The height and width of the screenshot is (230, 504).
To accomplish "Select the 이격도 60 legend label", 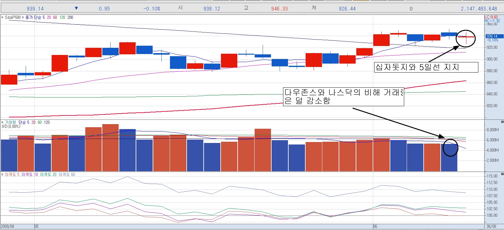I will pyautogui.click(x=67, y=175).
